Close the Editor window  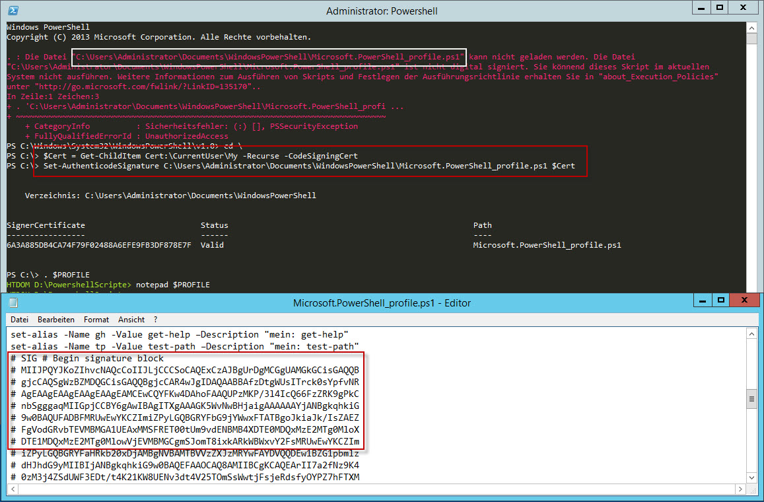click(x=744, y=301)
